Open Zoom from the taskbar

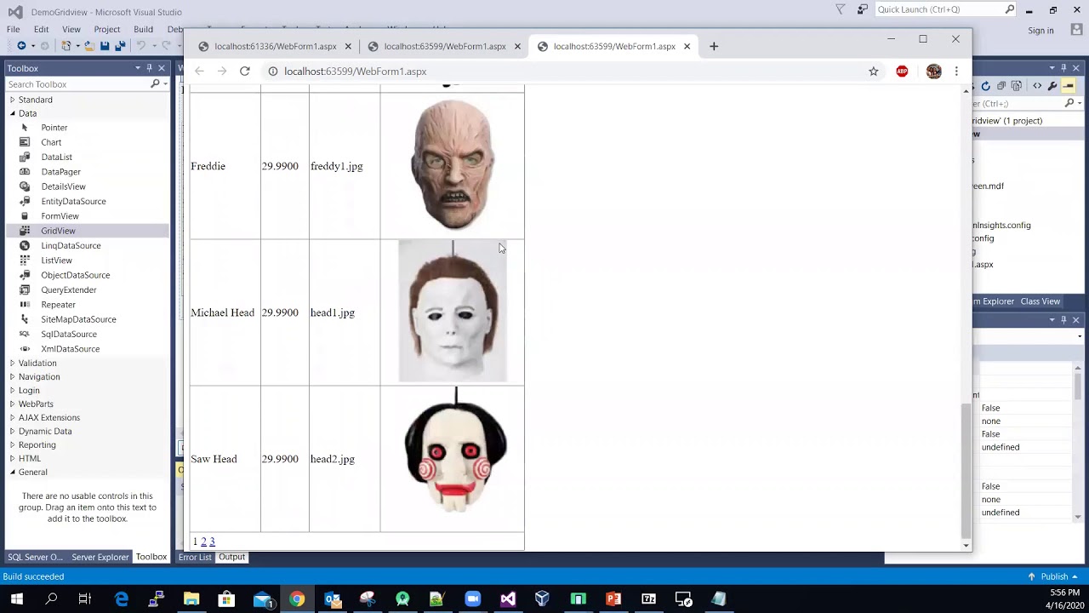coord(473,599)
